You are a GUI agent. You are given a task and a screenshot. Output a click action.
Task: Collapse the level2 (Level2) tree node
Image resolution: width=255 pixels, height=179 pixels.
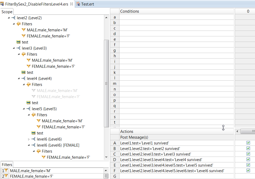coord(9,18)
